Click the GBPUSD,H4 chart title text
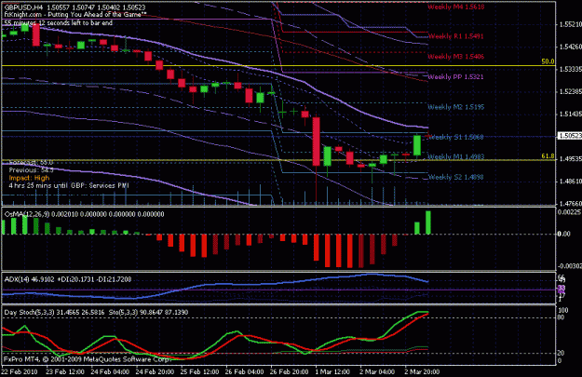The height and width of the screenshot is (377, 582). (x=23, y=7)
